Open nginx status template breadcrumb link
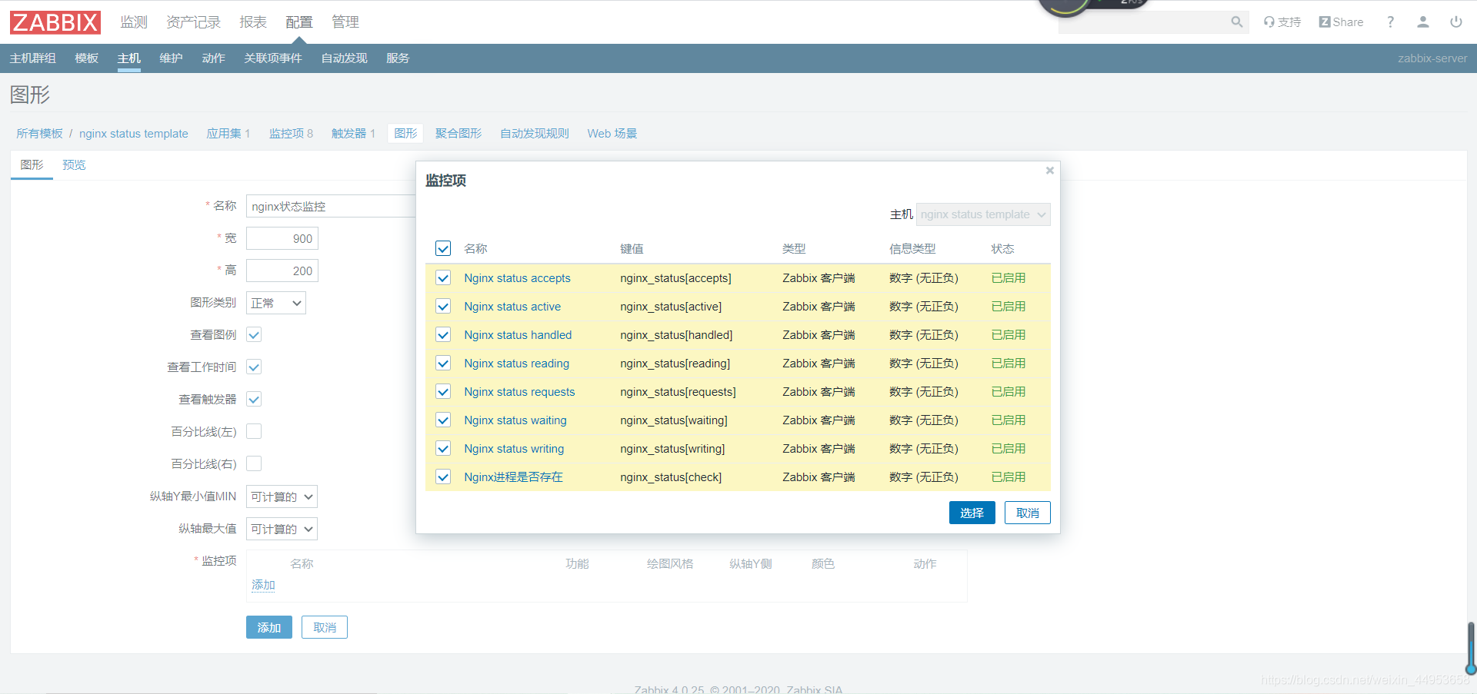 134,134
